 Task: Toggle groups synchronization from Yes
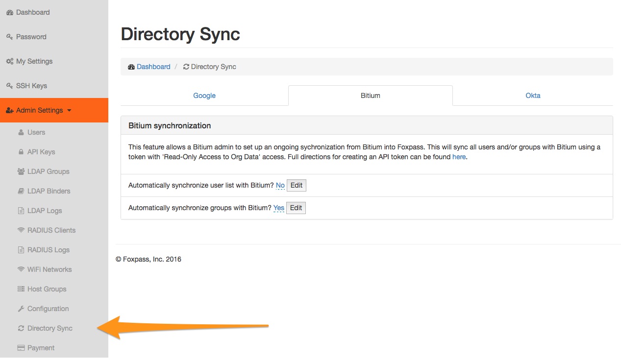pyautogui.click(x=278, y=208)
